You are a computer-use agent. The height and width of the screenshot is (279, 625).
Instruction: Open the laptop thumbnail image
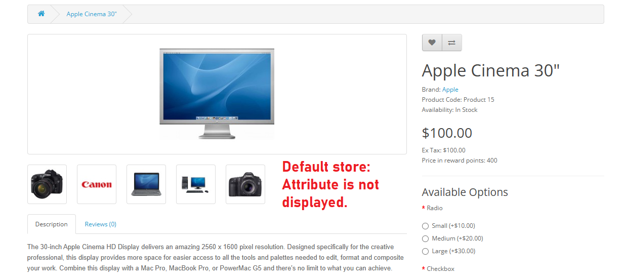[x=146, y=184]
